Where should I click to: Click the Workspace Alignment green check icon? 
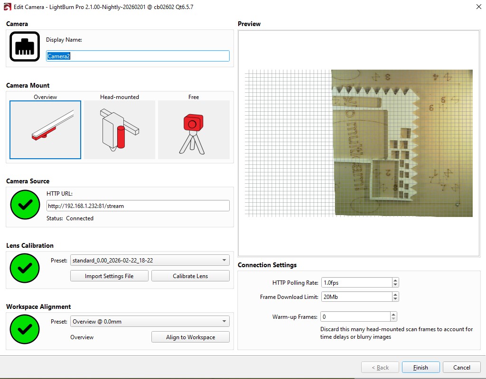pyautogui.click(x=25, y=329)
